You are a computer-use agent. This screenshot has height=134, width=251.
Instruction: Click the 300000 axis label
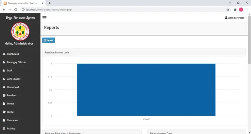pyautogui.click(x=146, y=119)
